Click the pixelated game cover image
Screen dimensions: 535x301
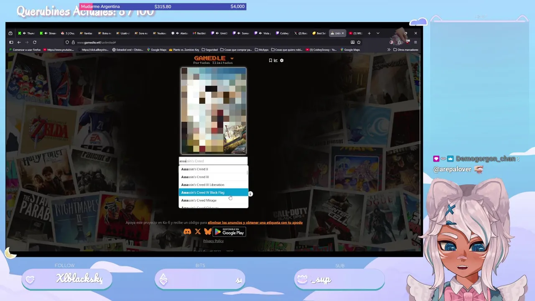pyautogui.click(x=214, y=111)
